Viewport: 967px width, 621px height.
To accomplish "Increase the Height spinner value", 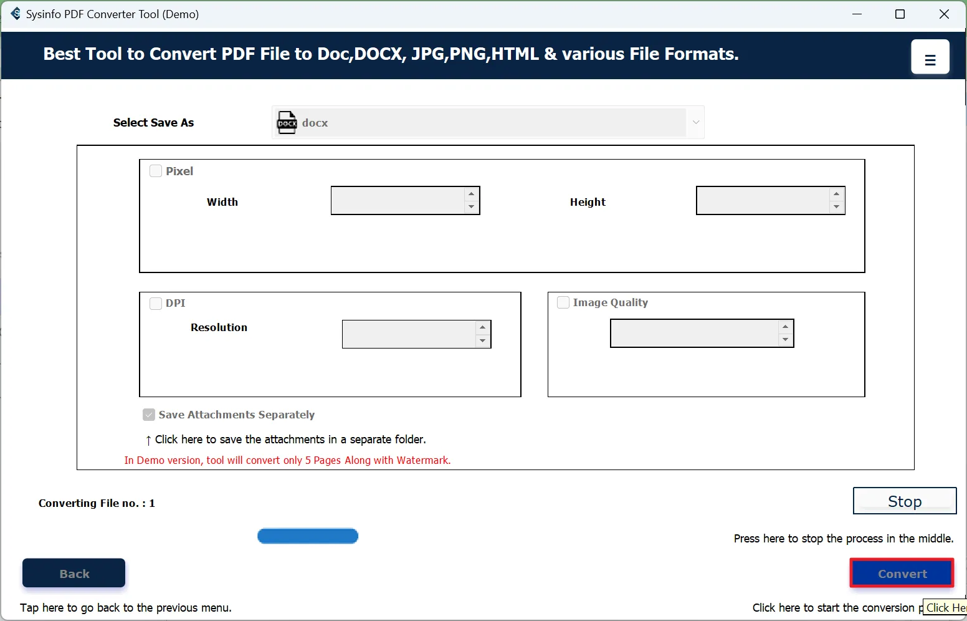I will [x=837, y=194].
